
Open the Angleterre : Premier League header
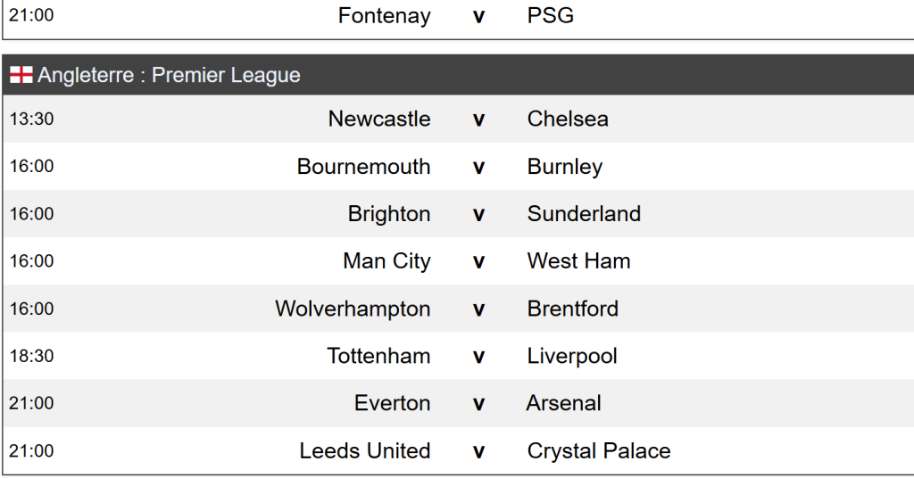[170, 75]
